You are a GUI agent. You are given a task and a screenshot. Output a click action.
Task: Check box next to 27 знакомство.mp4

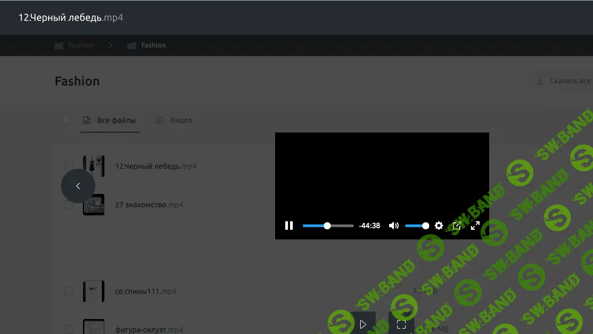(x=69, y=205)
